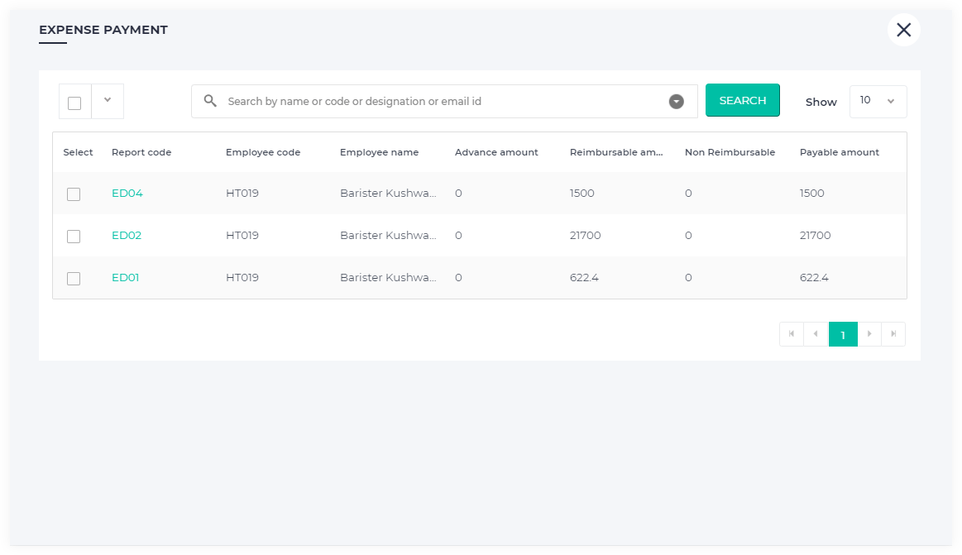
Task: Click the Select column header
Action: coord(78,152)
